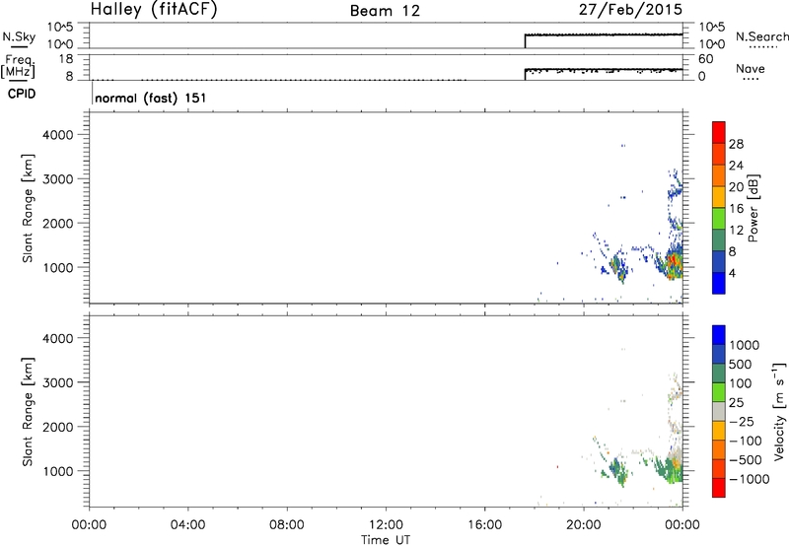Click the velocity colorbar value -500
Image resolution: width=789 pixels, height=546 pixels.
(x=746, y=459)
